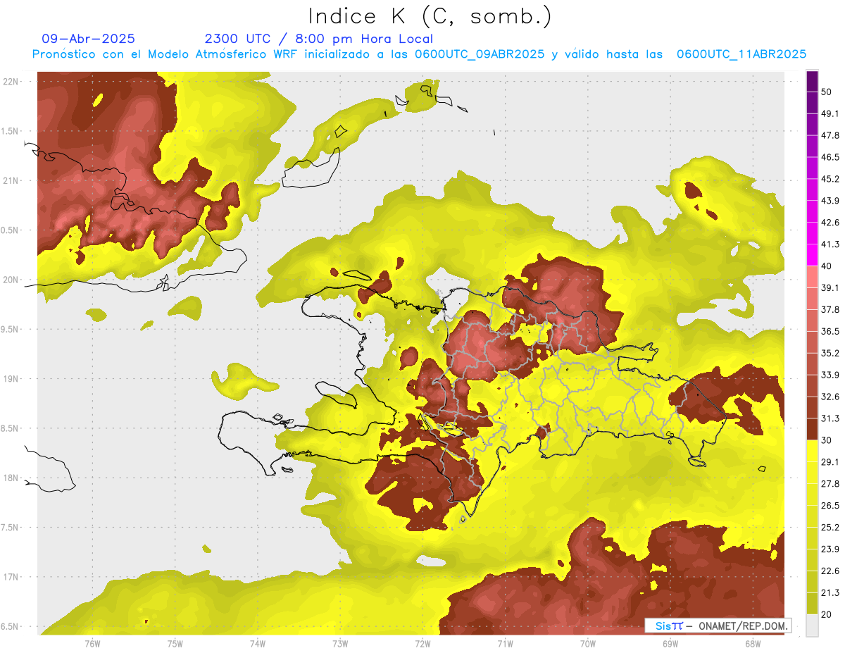845x653 pixels.
Task: Click the "45.2" colorbar value
Action: coord(830,179)
